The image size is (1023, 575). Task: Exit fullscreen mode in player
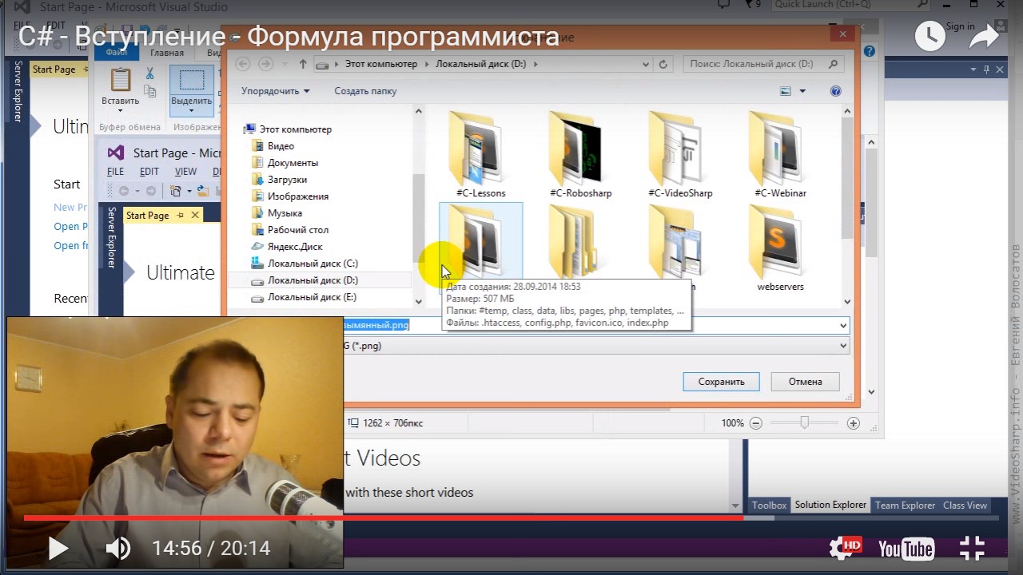point(972,548)
